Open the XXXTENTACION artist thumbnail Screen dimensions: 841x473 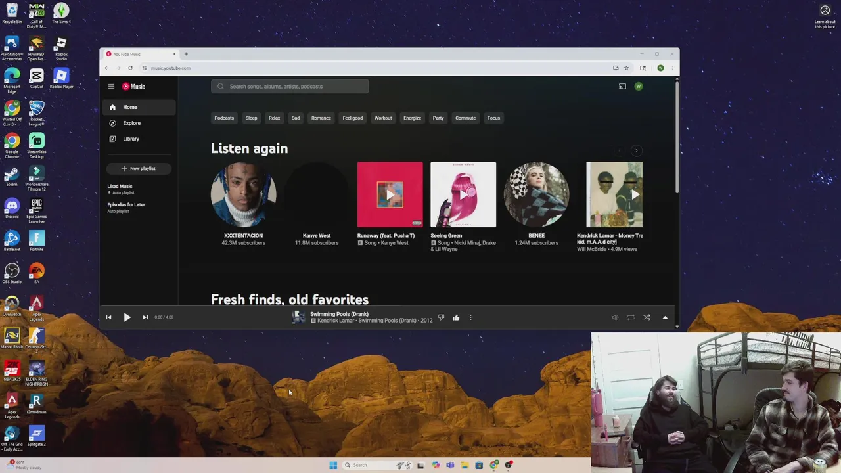click(x=244, y=194)
